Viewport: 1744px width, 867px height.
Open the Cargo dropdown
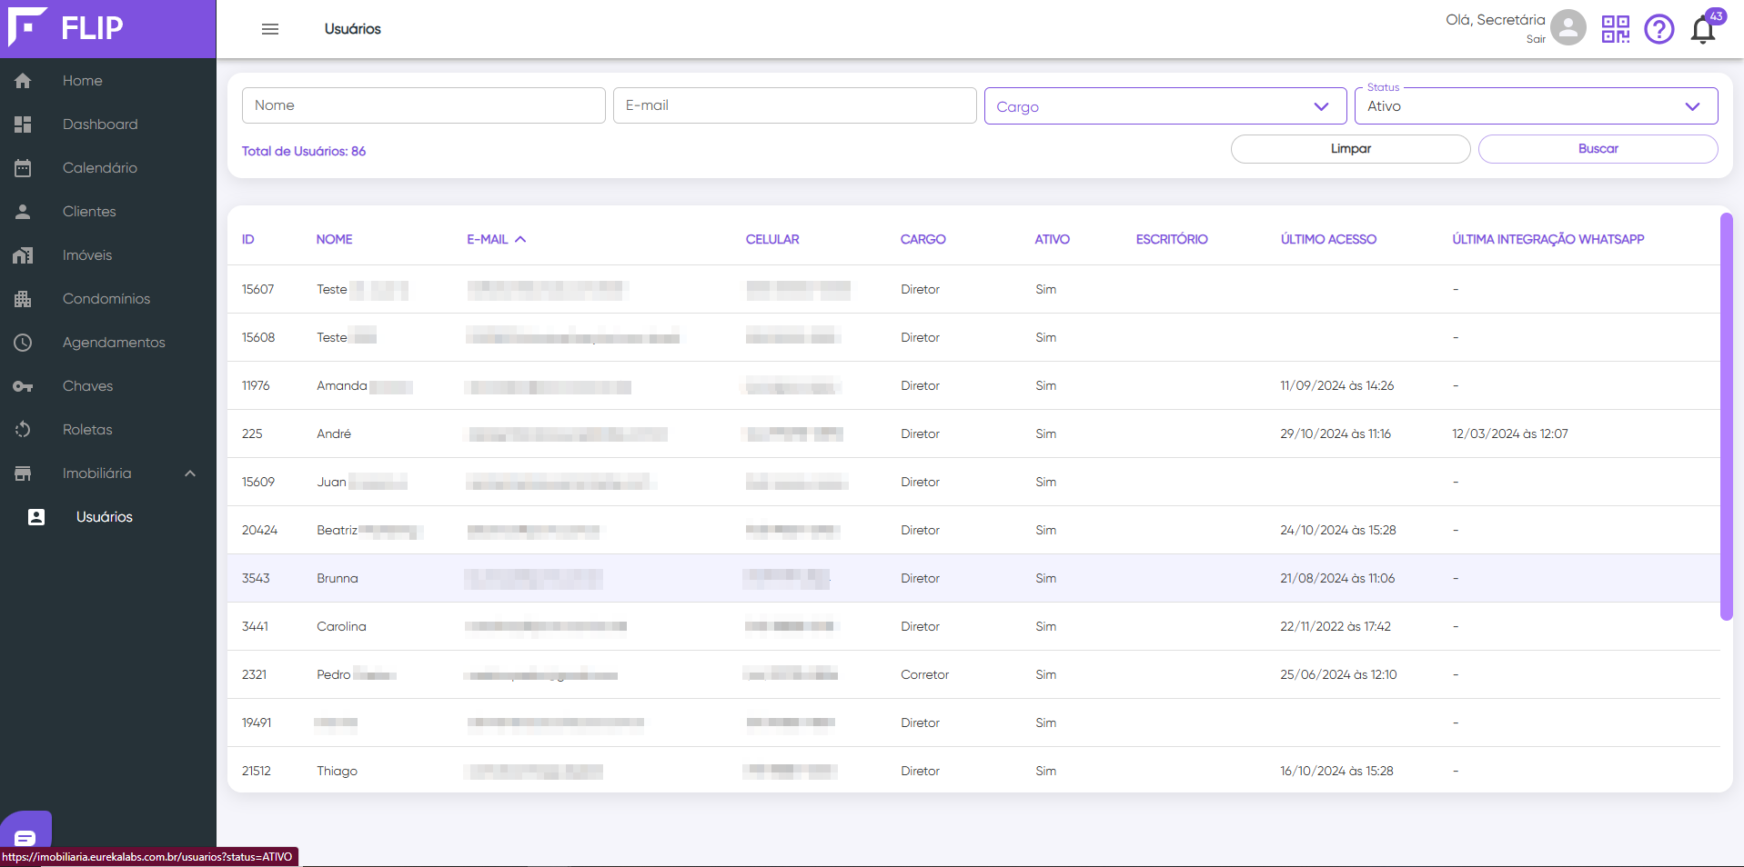[1165, 106]
